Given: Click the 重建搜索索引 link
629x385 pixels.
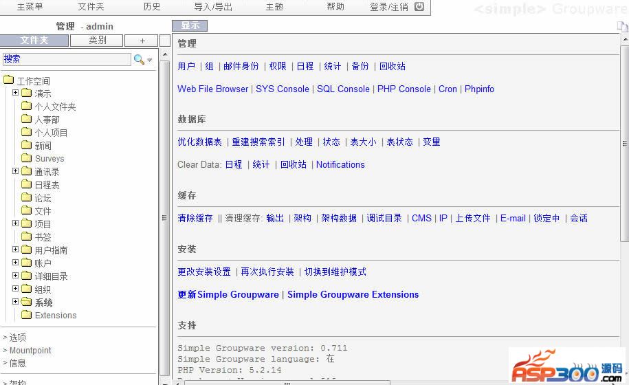Looking at the screenshot, I should click(258, 142).
